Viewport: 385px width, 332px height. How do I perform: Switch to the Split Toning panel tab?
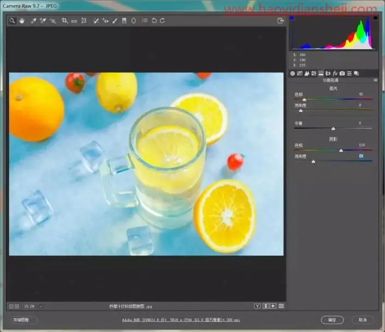tap(321, 73)
